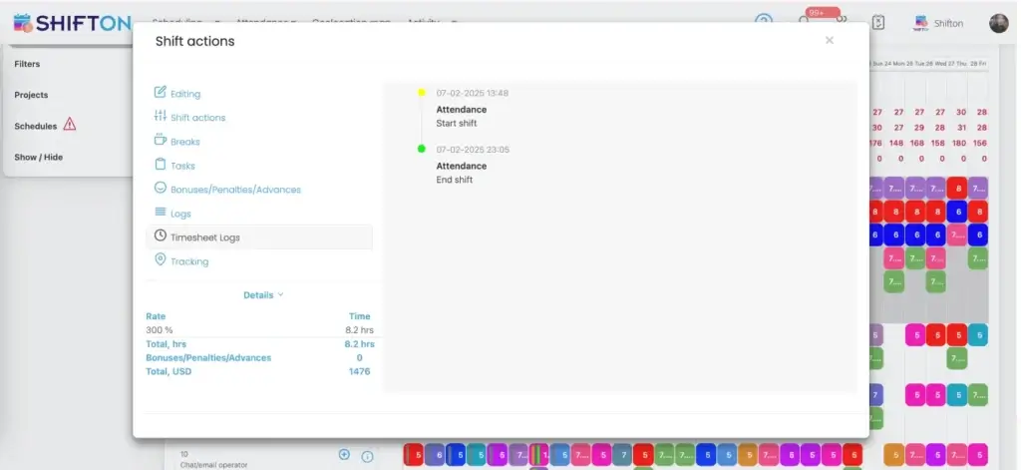Expand the Show / Hide panel
Image resolution: width=1021 pixels, height=470 pixels.
tap(38, 158)
